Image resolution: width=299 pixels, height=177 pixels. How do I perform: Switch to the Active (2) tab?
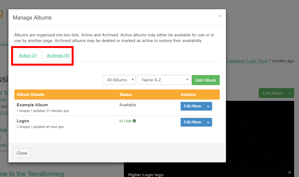click(x=28, y=56)
